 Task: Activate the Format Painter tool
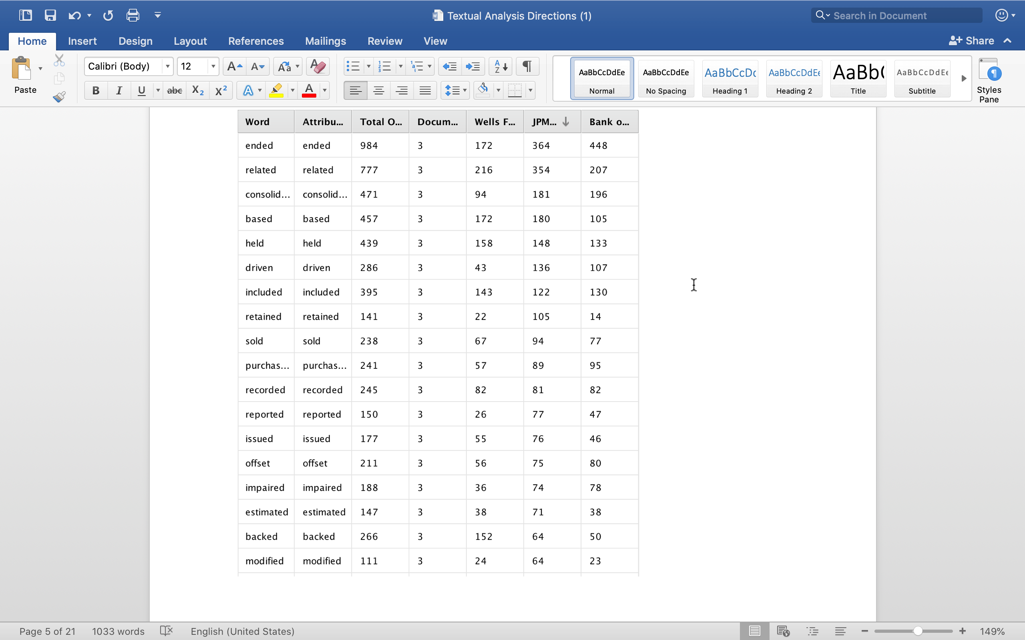coord(59,96)
